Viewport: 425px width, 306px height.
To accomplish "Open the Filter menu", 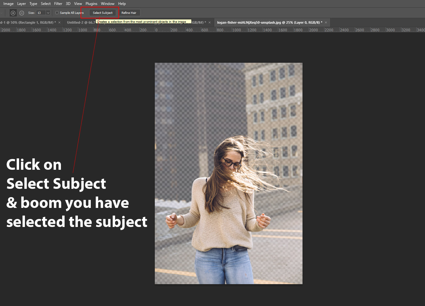I will click(58, 4).
